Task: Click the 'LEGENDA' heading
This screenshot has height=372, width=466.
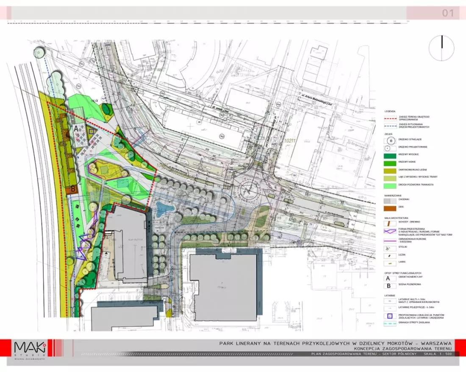Action: (x=390, y=111)
